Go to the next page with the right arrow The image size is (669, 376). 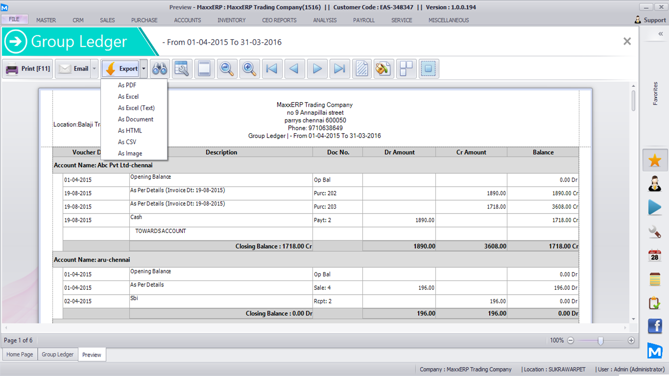point(317,69)
